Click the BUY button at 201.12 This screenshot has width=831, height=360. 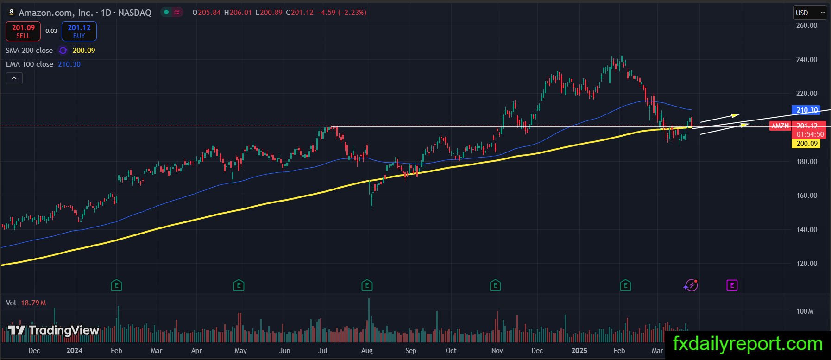(x=79, y=32)
